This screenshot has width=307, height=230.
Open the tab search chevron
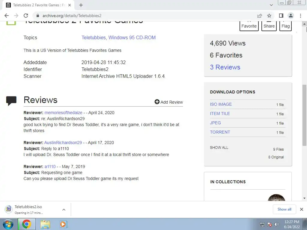point(271,5)
